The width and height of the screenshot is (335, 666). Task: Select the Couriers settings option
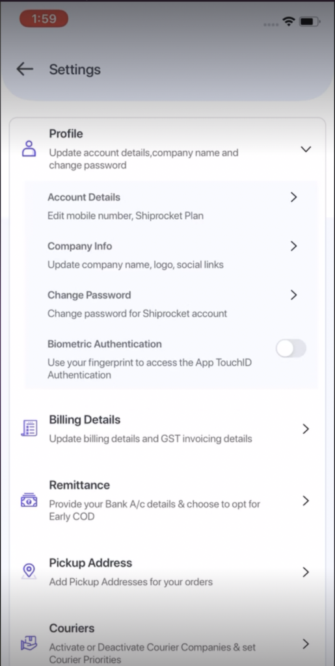click(167, 643)
